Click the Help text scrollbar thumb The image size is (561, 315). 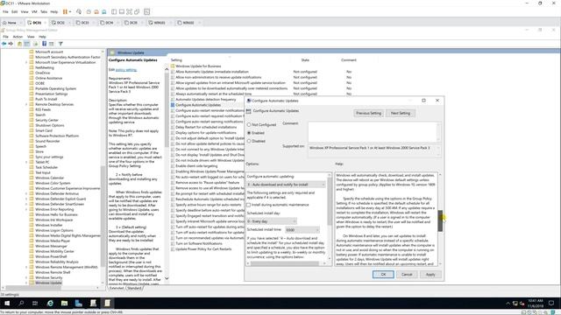[440, 220]
